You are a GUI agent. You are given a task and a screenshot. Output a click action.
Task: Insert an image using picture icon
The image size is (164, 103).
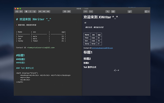[x=113, y=12]
